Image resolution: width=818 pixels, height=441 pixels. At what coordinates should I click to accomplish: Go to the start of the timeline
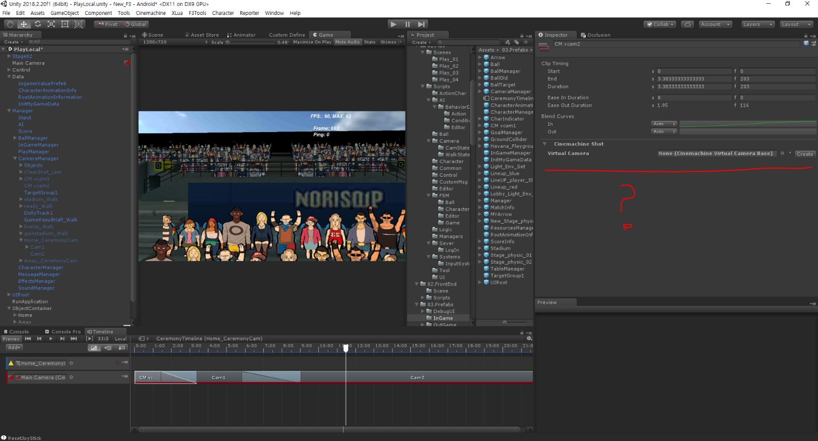pyautogui.click(x=28, y=339)
